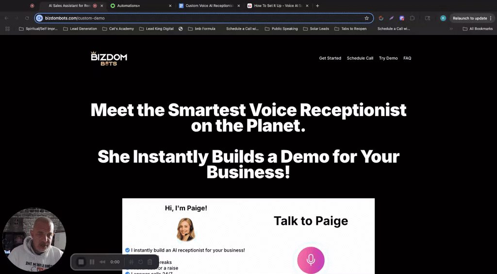The image size is (497, 274).
Task: Show hidden bookmarks with double chevron
Action: pos(451,29)
